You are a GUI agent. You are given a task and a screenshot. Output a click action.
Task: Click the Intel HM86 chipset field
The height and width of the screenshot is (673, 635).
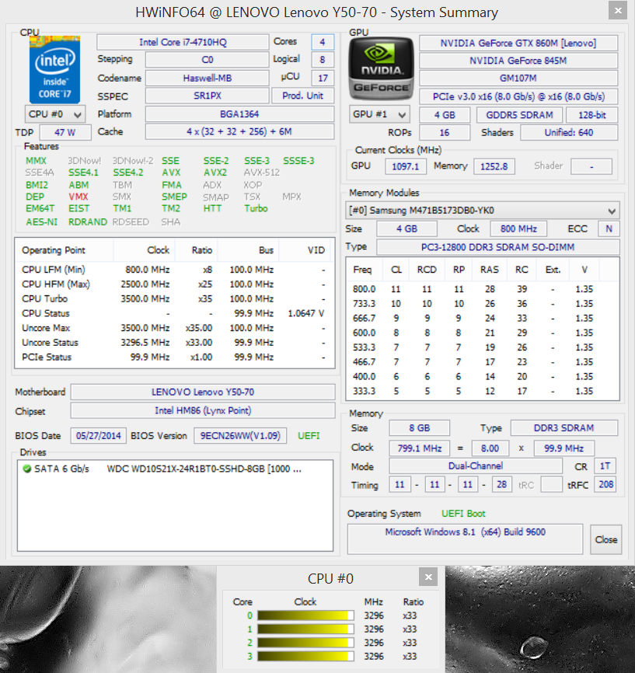pos(203,411)
